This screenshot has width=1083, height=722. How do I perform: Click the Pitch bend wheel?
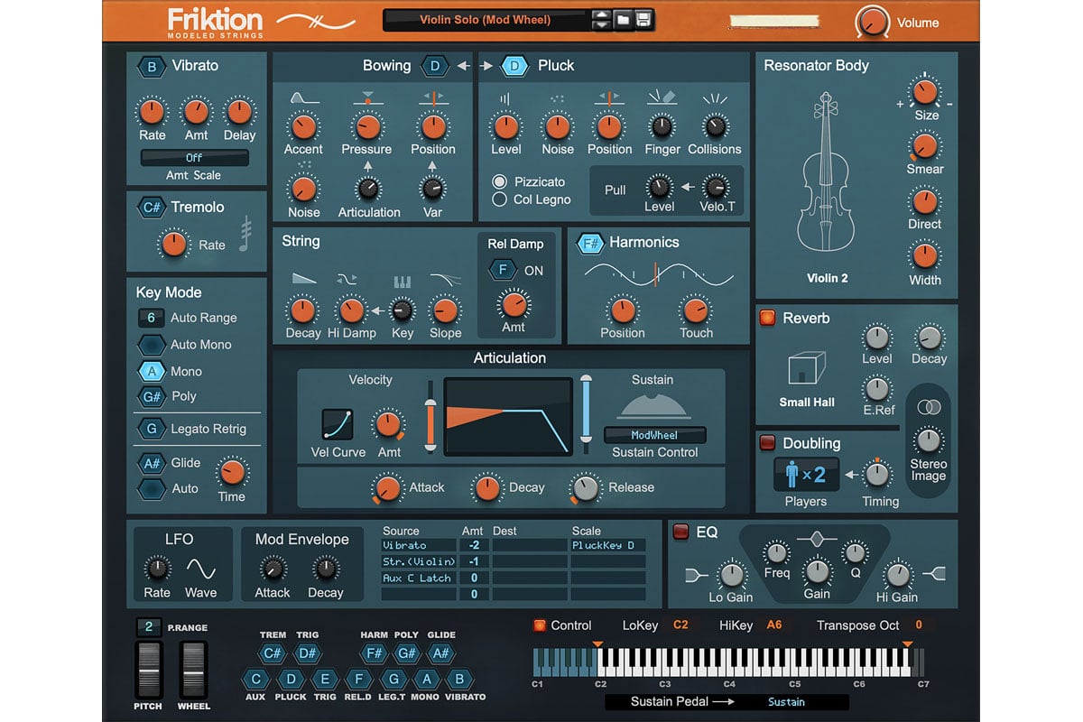[x=149, y=670]
